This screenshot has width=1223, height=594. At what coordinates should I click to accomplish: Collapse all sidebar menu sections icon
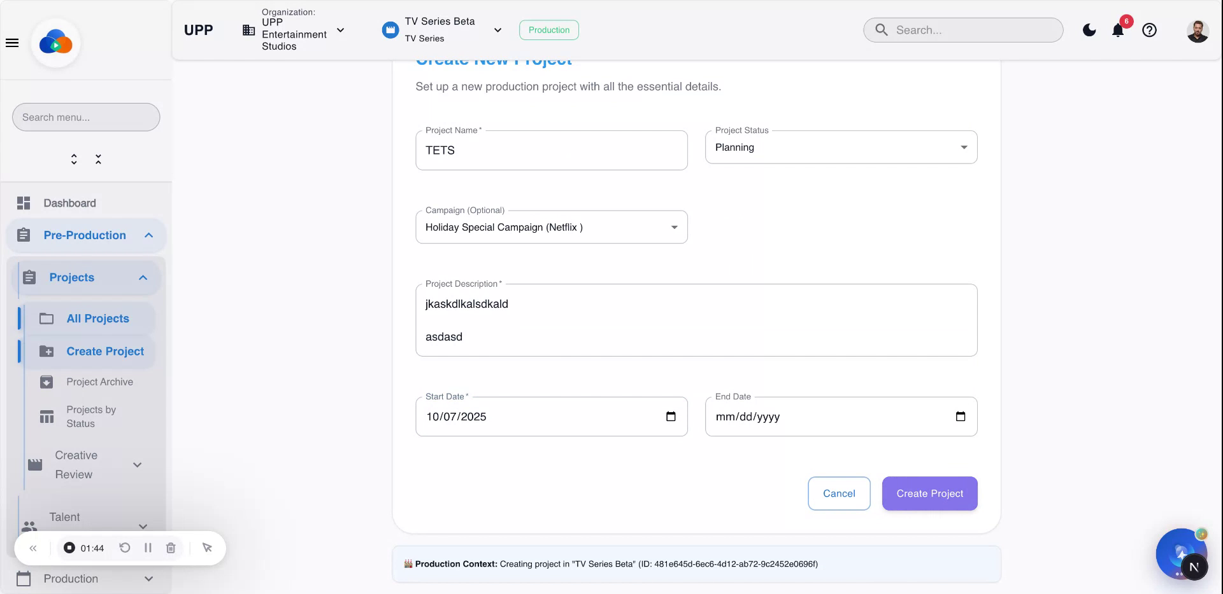tap(98, 159)
